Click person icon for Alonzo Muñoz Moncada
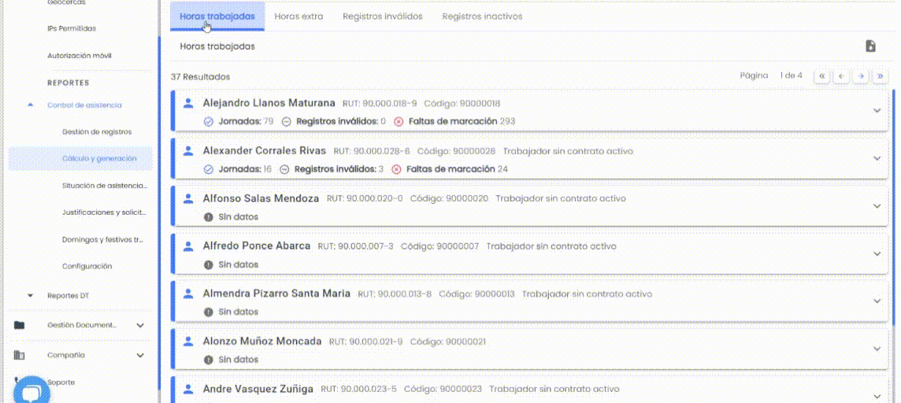Screen dimensions: 901x403 [x=187, y=341]
